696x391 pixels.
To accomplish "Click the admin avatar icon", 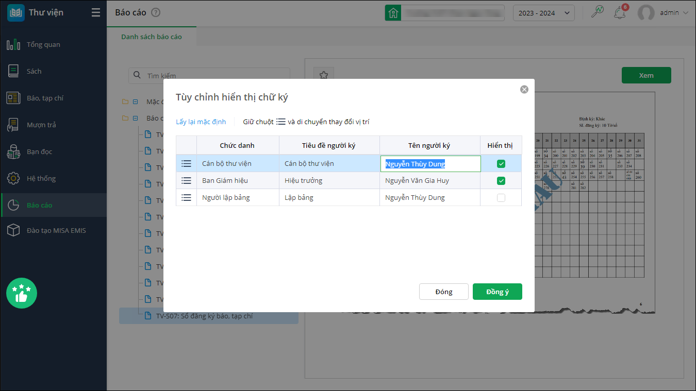I will tap(646, 13).
